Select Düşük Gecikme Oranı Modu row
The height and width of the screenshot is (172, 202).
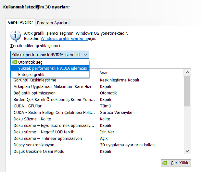(x=39, y=151)
